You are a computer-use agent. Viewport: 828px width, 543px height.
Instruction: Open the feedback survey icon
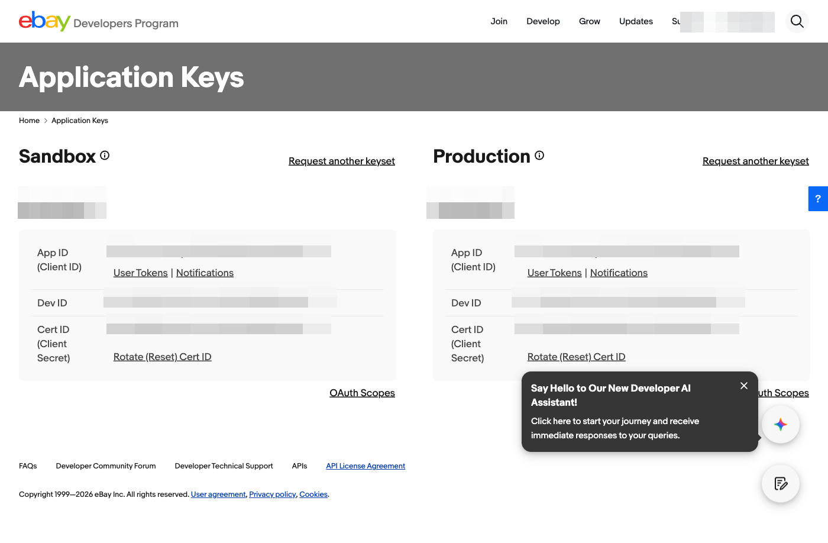tap(781, 483)
